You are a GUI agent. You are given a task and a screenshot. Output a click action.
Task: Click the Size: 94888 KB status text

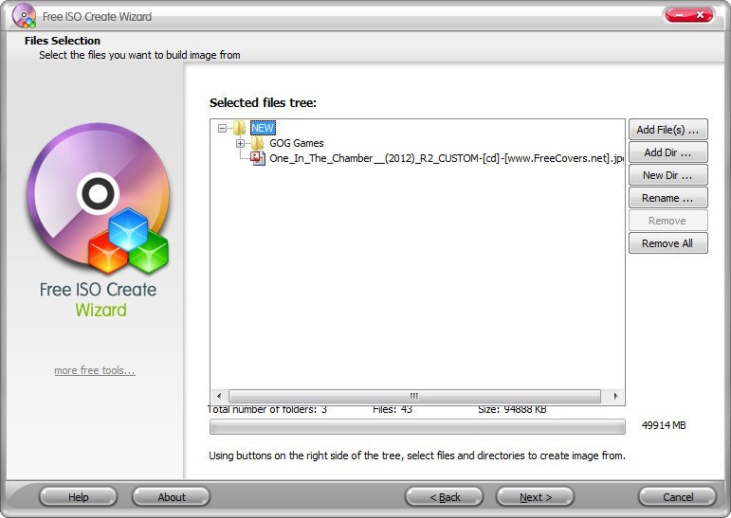(512, 409)
